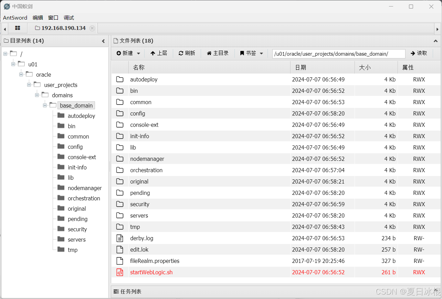Select base_domain in the directory tree

(x=76, y=106)
